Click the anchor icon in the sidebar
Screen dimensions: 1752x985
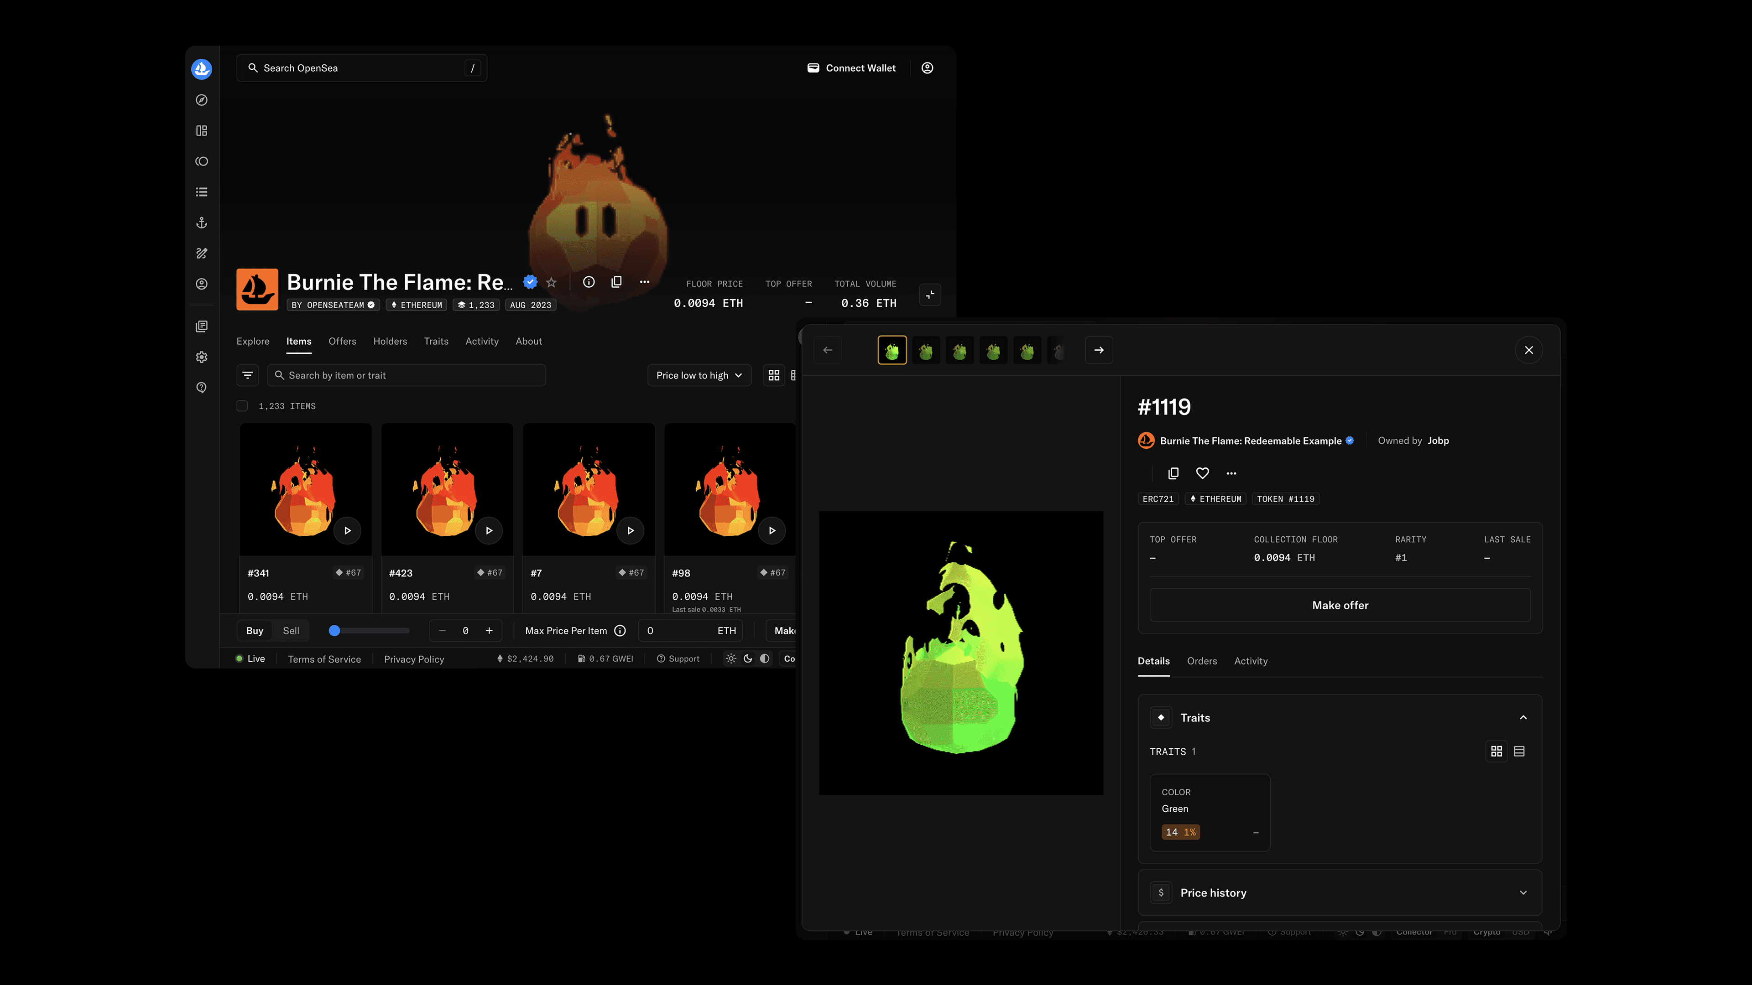click(201, 223)
